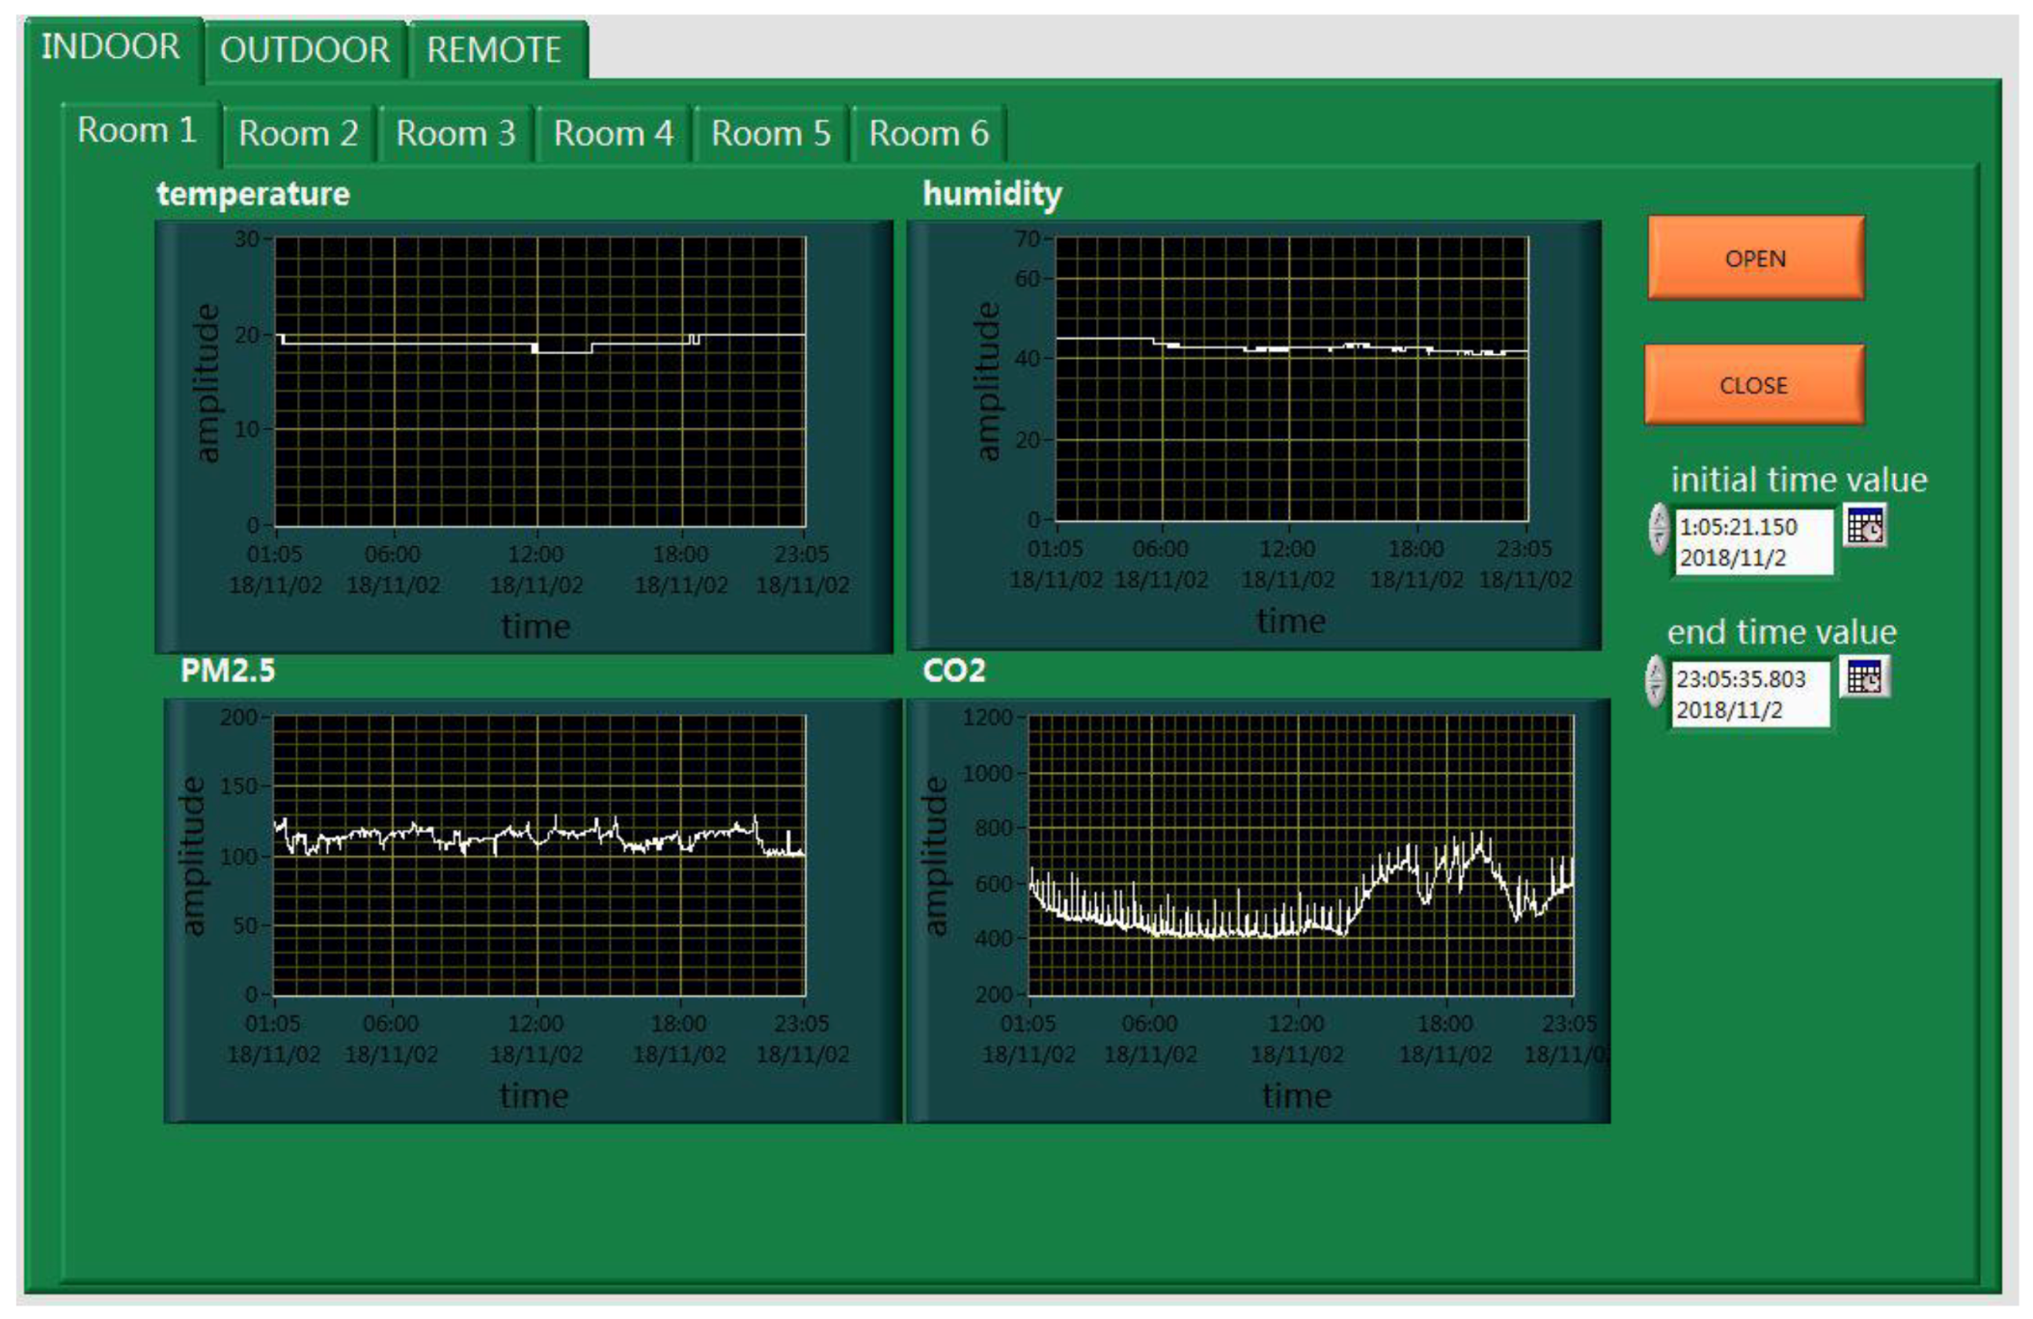Viewport: 2033px width, 1319px height.
Task: Click the end time value input field
Action: (1748, 694)
